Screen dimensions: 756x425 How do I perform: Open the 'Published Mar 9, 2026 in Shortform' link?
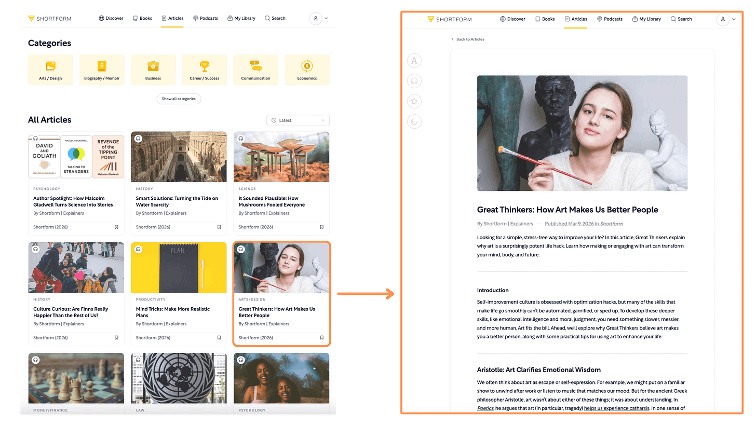tap(584, 224)
